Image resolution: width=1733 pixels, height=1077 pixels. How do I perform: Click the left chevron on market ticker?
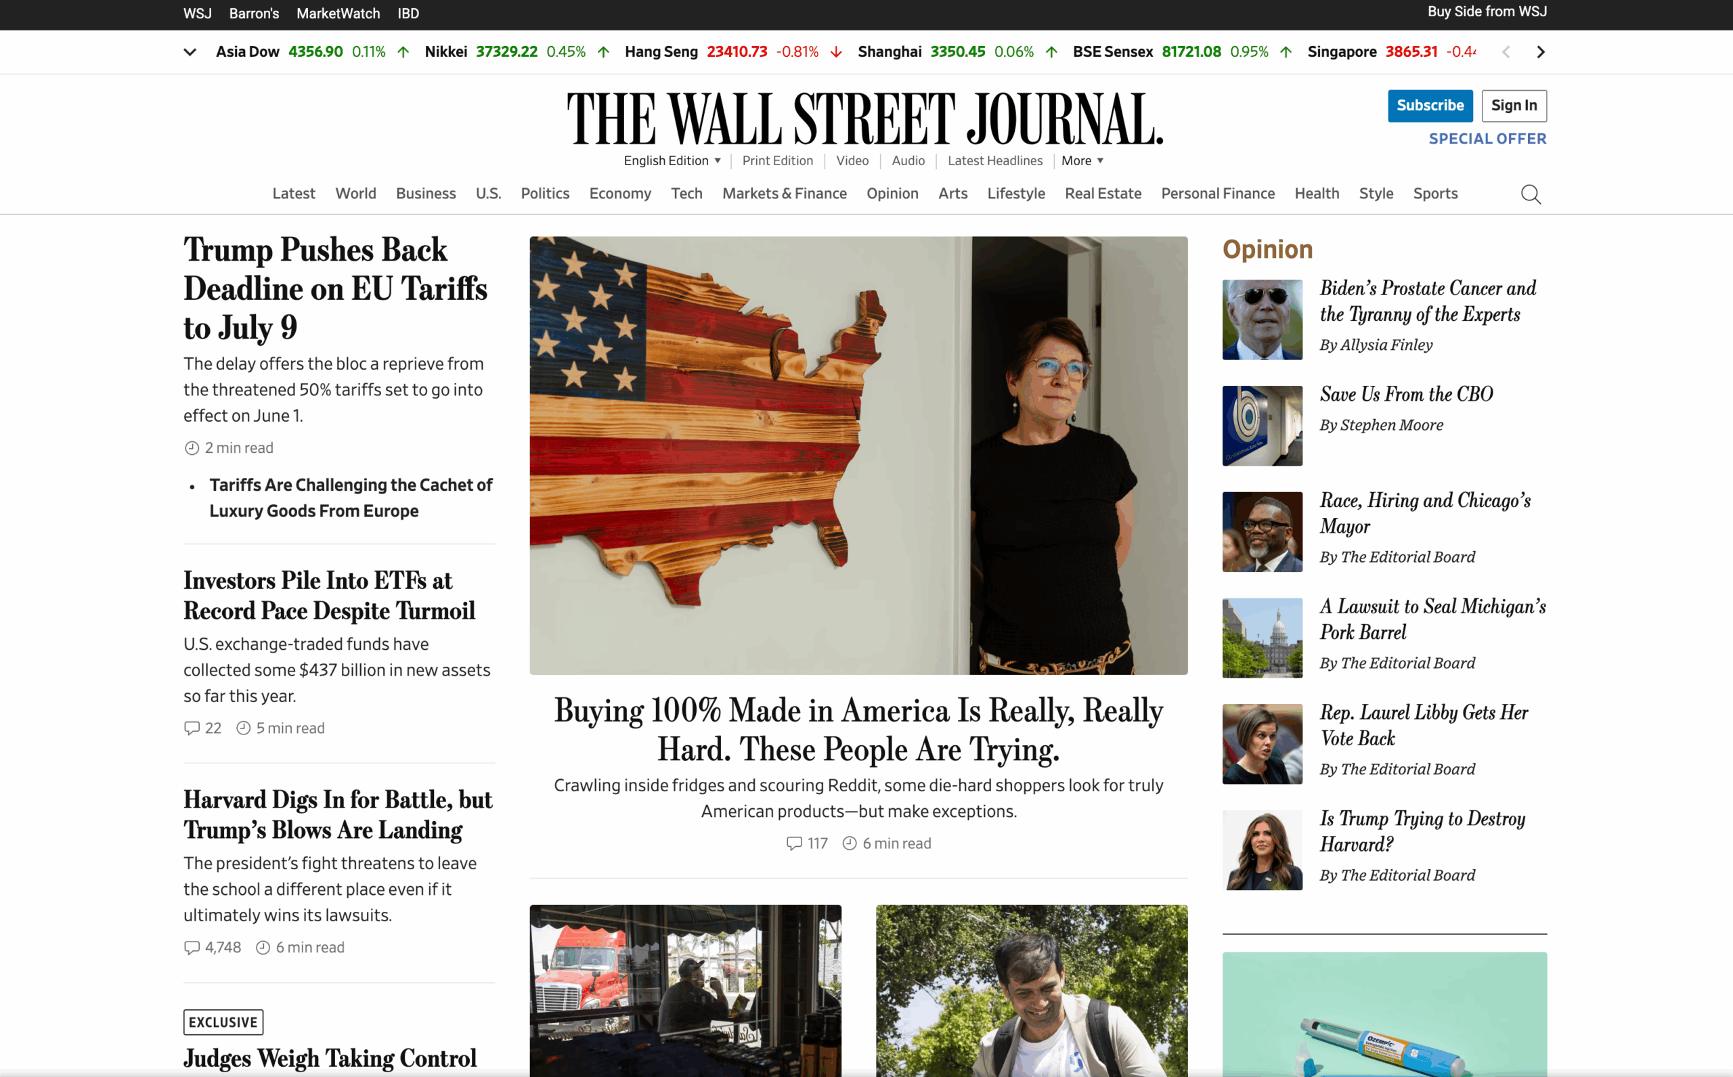coord(1506,52)
